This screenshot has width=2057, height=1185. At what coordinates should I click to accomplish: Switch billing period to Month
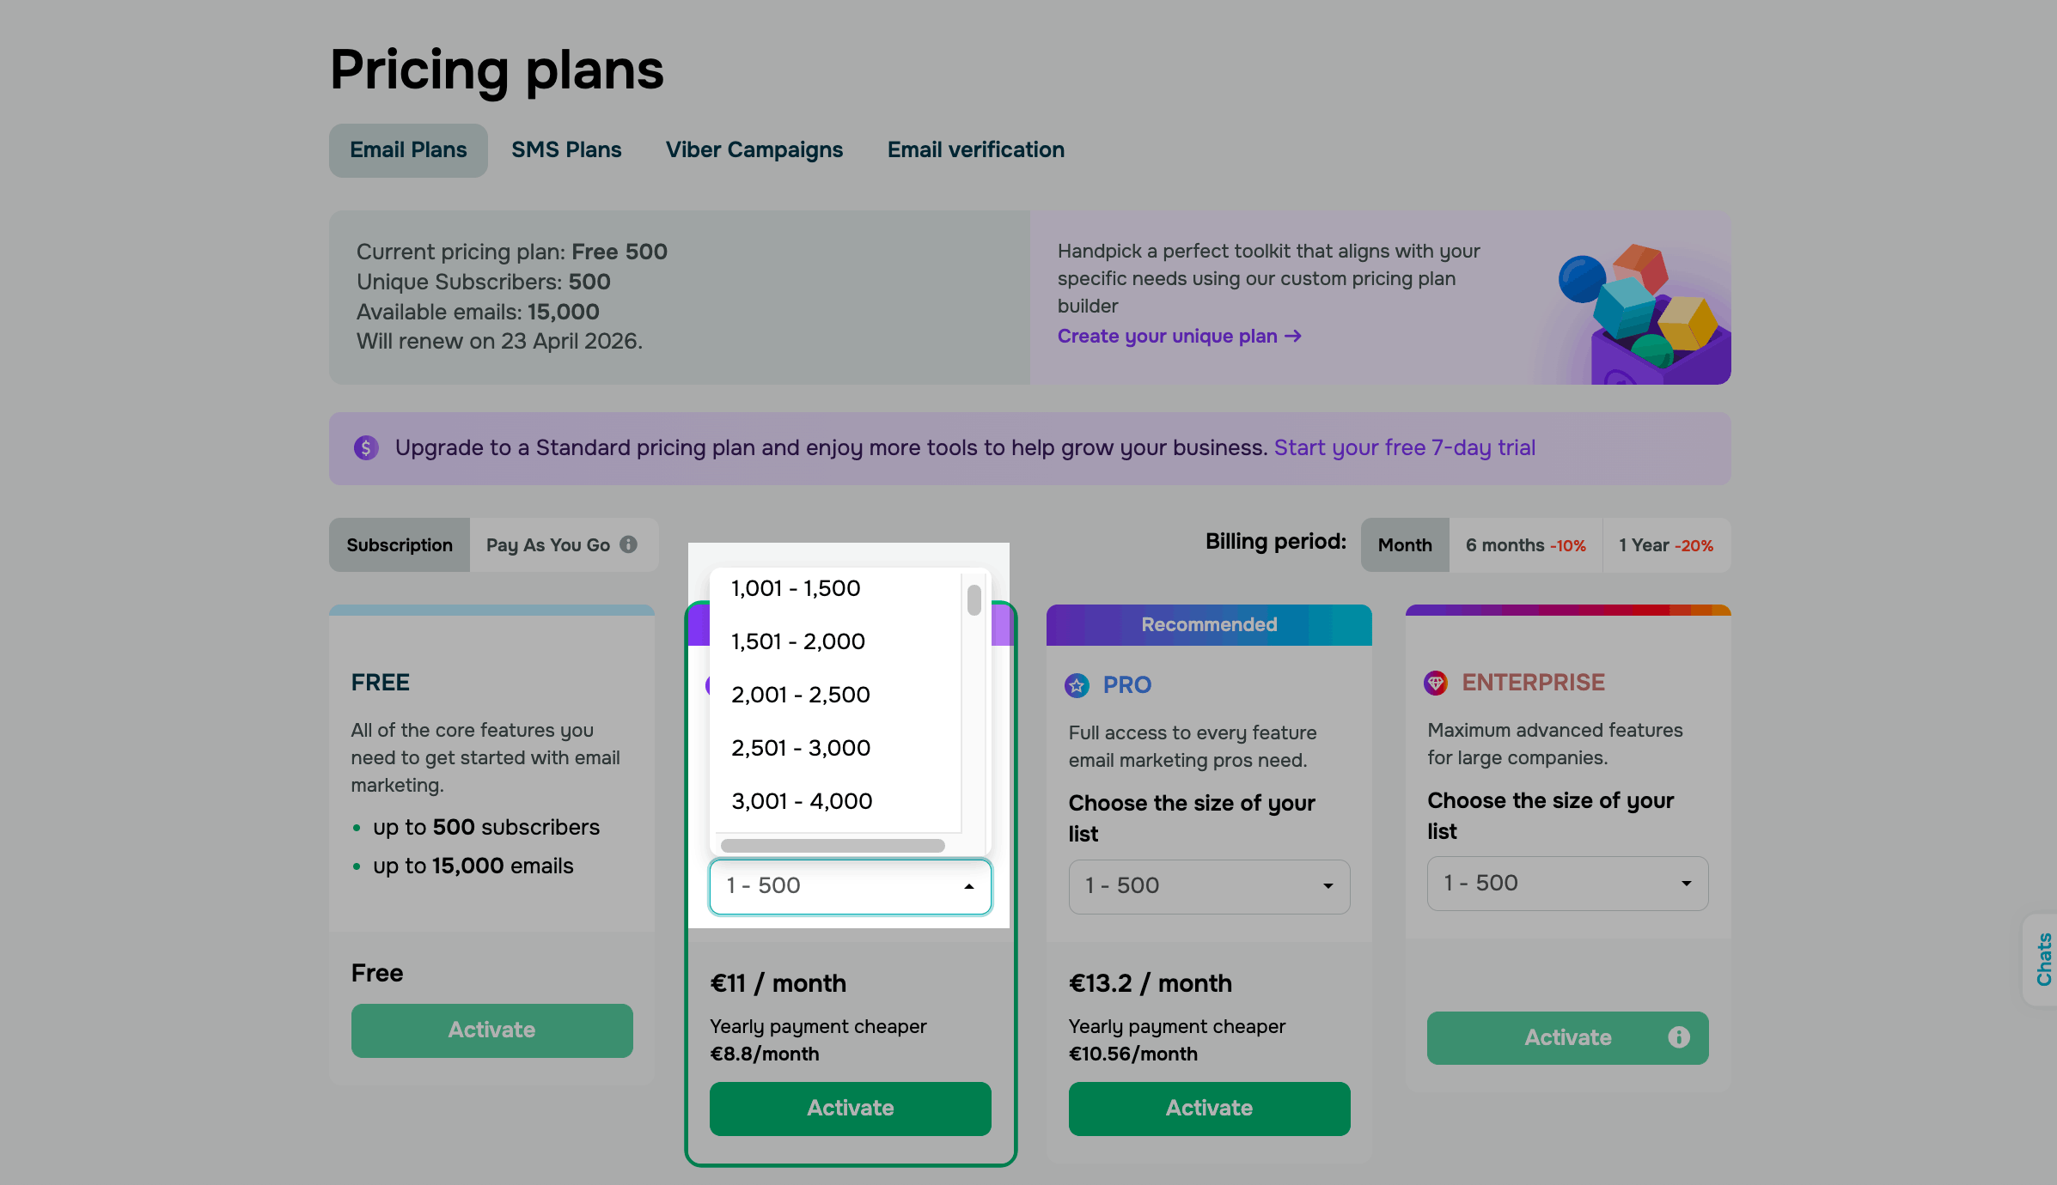[x=1405, y=545]
